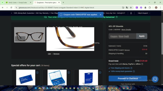This screenshot has width=163, height=91.
Task: Click the Grand total $129.60 amount
Action: pyautogui.click(x=144, y=61)
